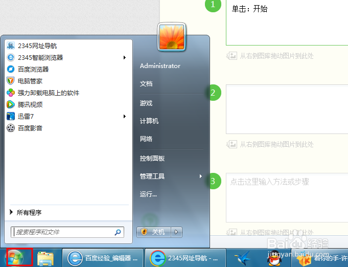Open 管理工具 menu entry
This screenshot has height=267, width=348.
152,176
